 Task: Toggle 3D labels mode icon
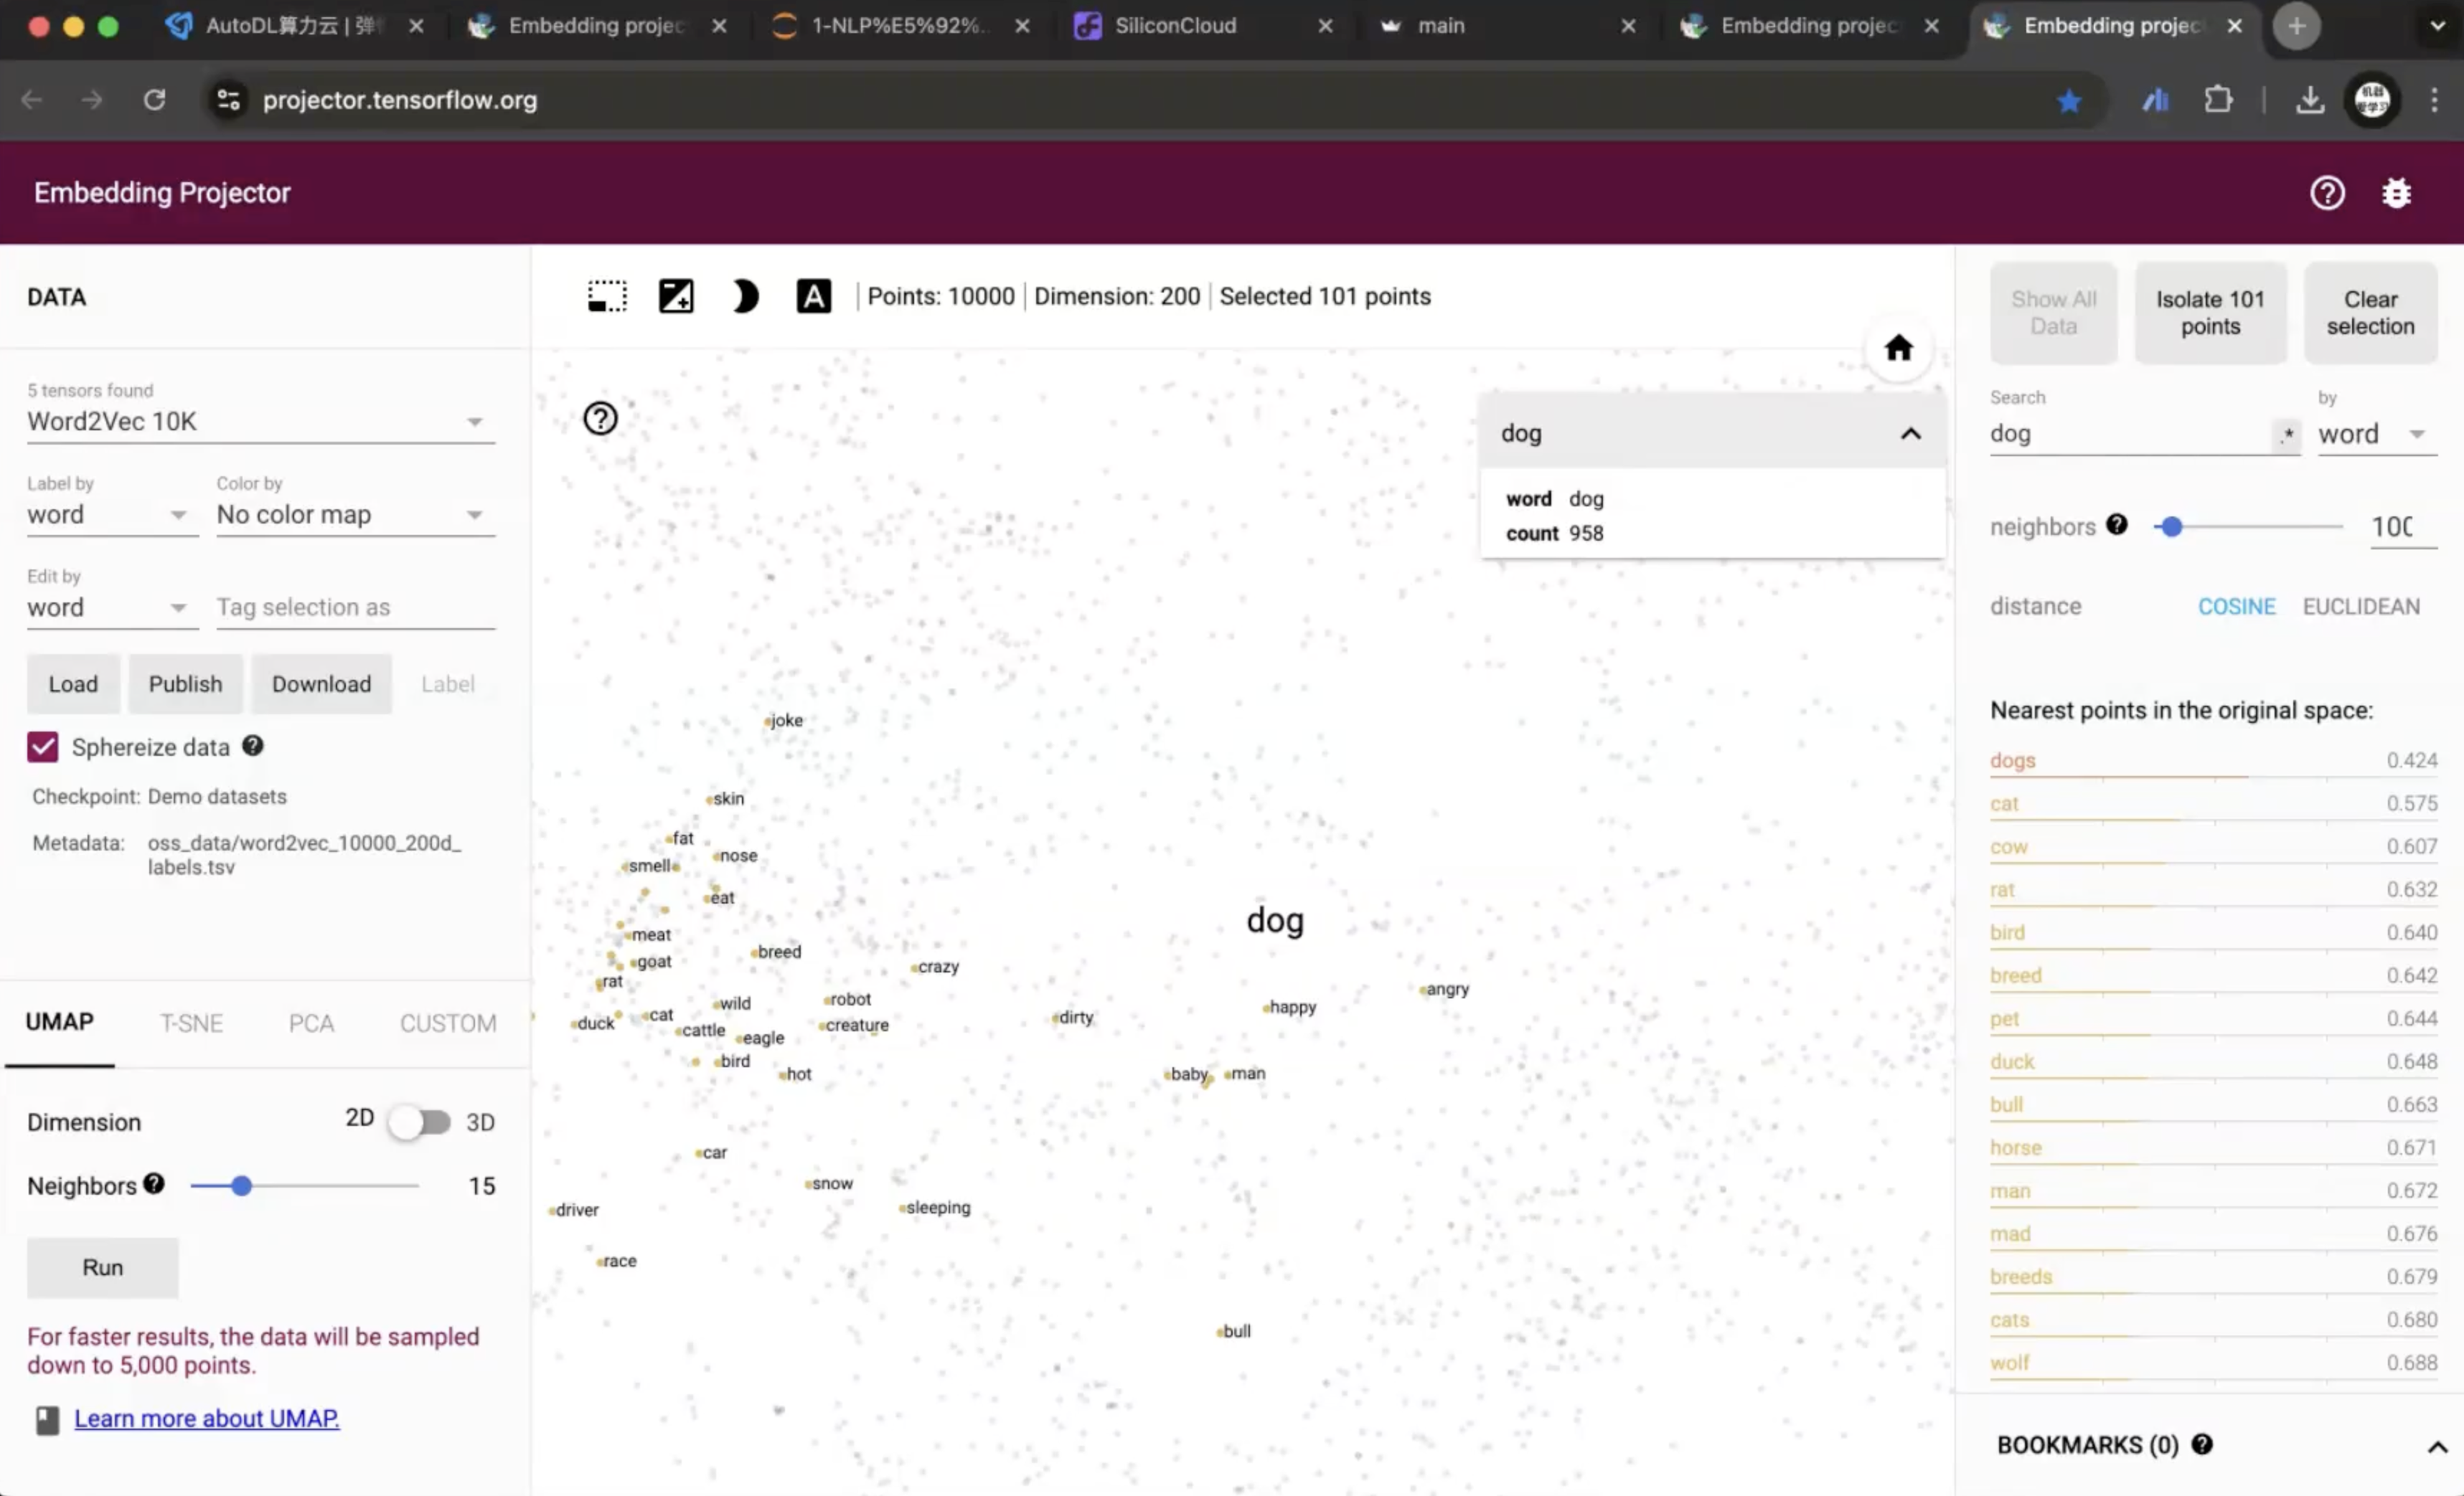[813, 297]
